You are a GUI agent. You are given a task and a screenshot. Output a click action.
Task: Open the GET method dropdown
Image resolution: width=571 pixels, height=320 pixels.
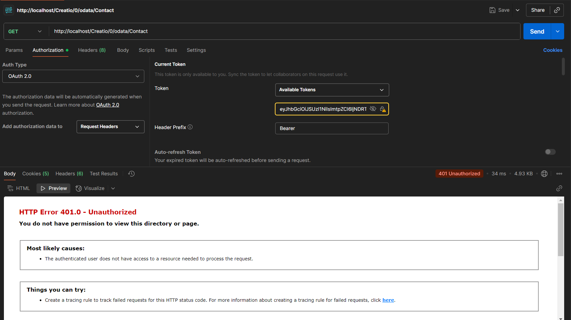pos(25,31)
